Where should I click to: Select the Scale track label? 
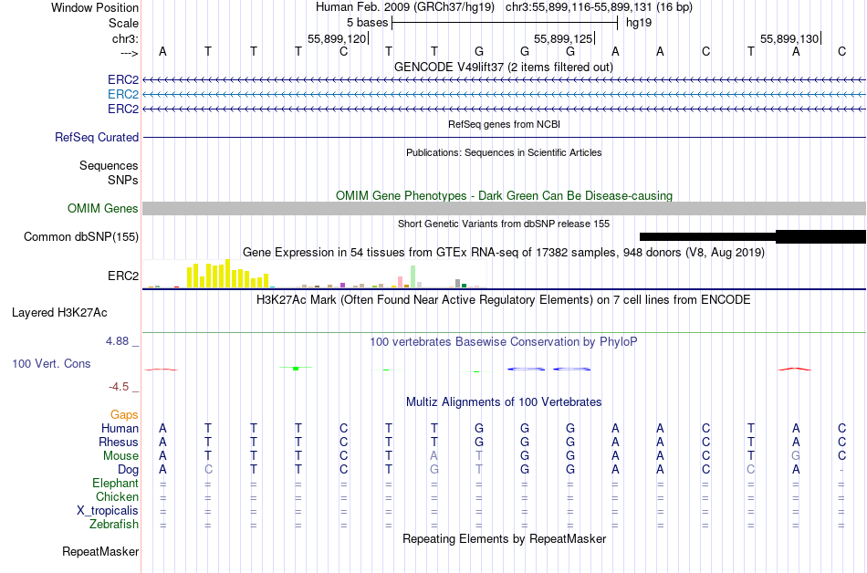(123, 23)
